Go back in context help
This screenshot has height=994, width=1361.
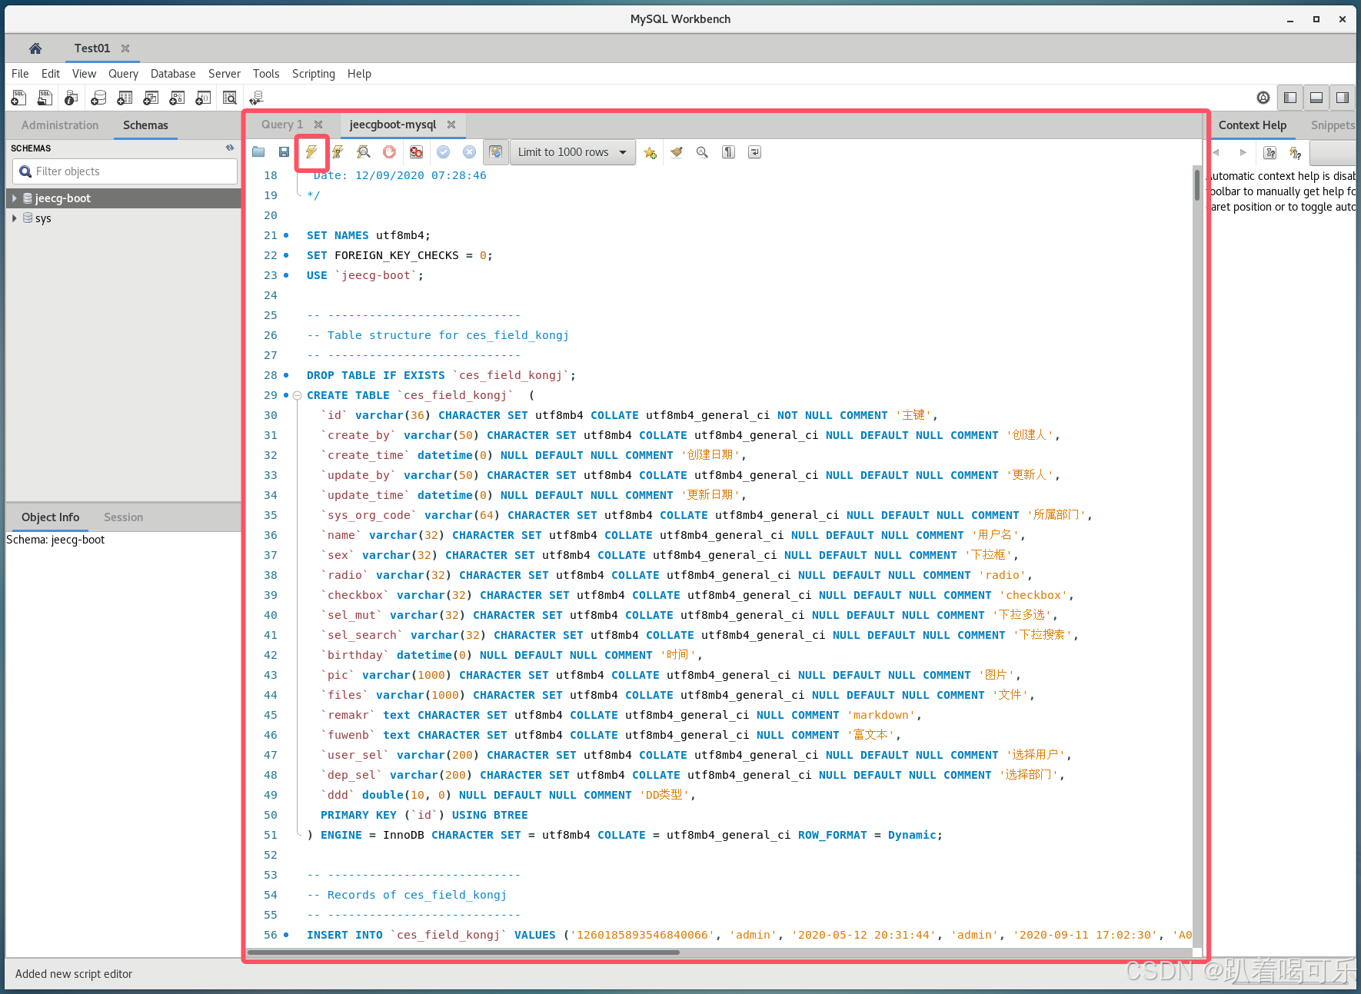[1217, 153]
